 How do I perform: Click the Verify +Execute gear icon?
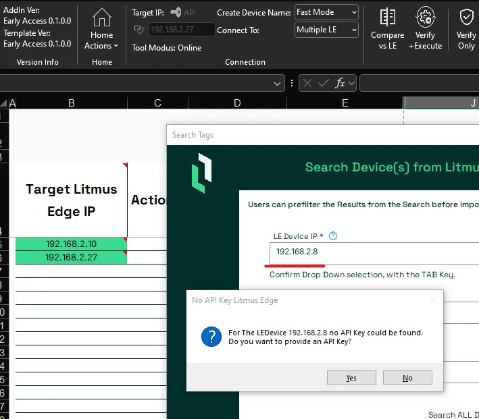[x=425, y=17]
